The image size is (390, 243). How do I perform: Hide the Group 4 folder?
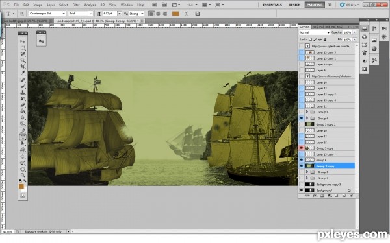pos(302,119)
